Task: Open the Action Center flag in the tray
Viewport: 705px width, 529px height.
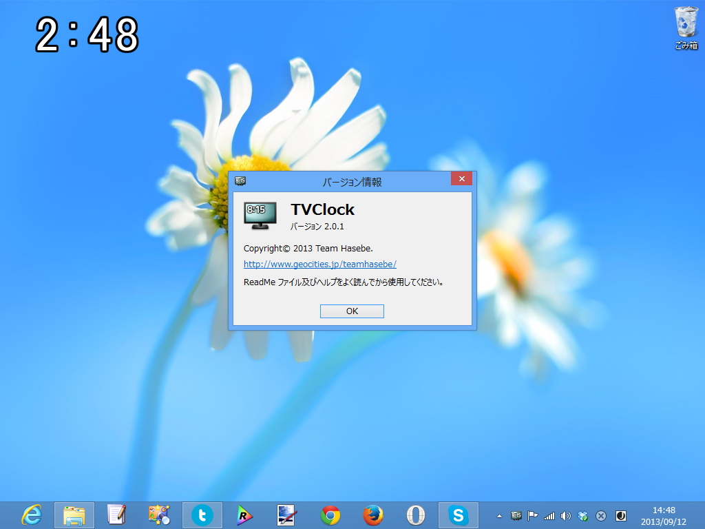Action: pyautogui.click(x=532, y=515)
